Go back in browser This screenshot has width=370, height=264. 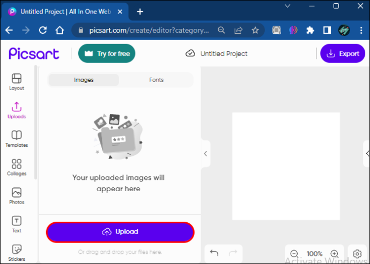pos(9,30)
